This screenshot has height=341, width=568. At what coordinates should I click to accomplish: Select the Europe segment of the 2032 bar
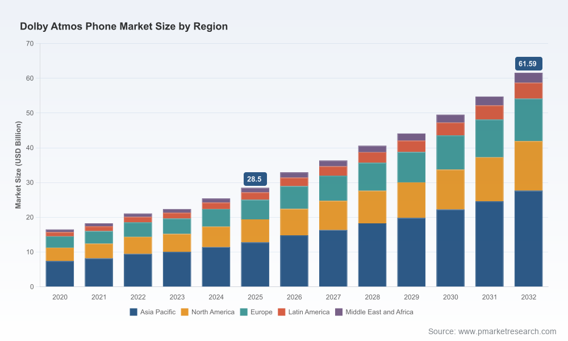(528, 120)
